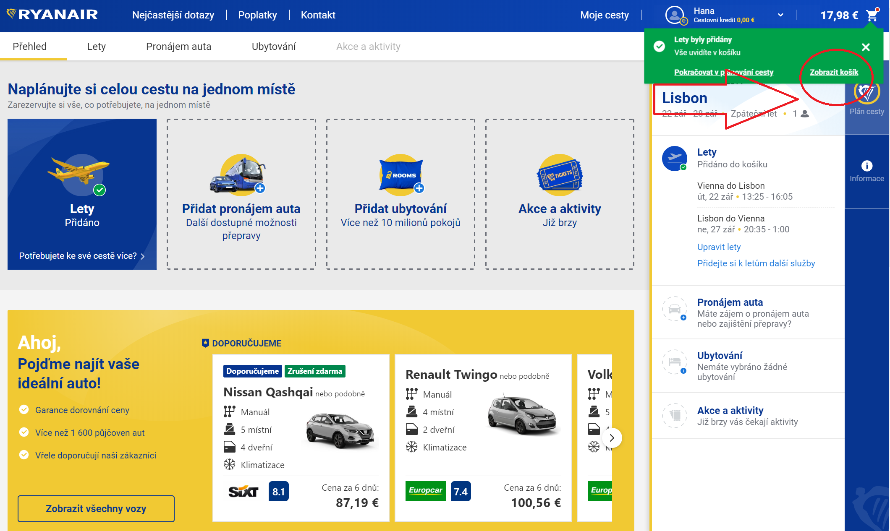This screenshot has width=890, height=531.
Task: Click 'Lisbon do Vienna' flight entry
Action: [x=743, y=224]
